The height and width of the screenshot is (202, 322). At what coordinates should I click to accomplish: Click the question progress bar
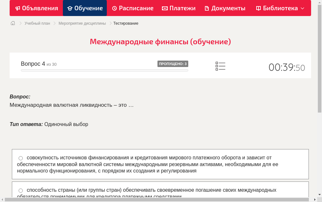click(104, 70)
